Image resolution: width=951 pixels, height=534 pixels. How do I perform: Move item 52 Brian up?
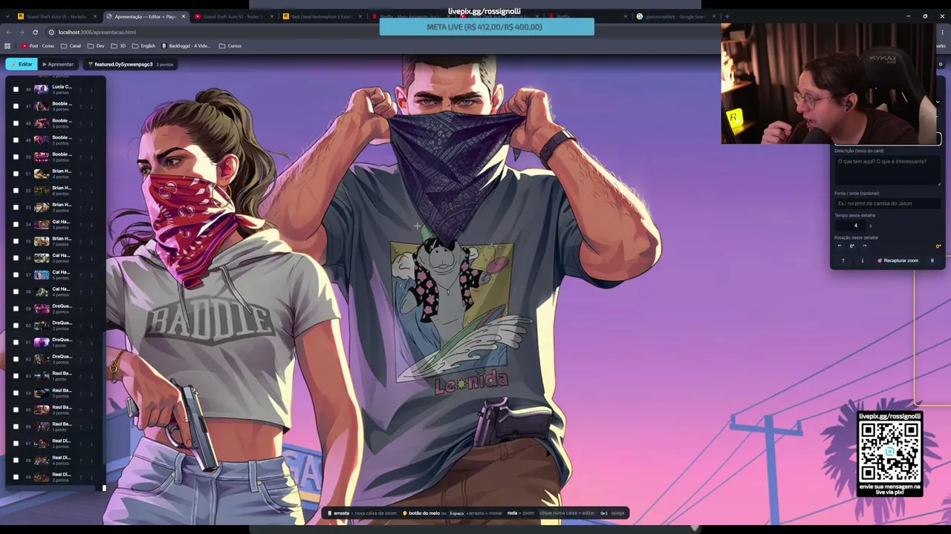click(82, 191)
